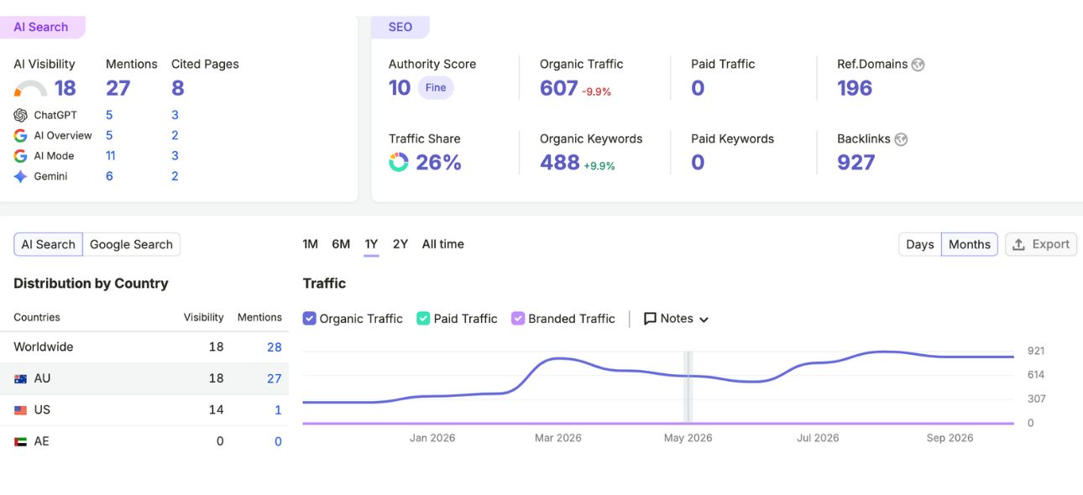Click the UAE flag icon

coord(21,441)
